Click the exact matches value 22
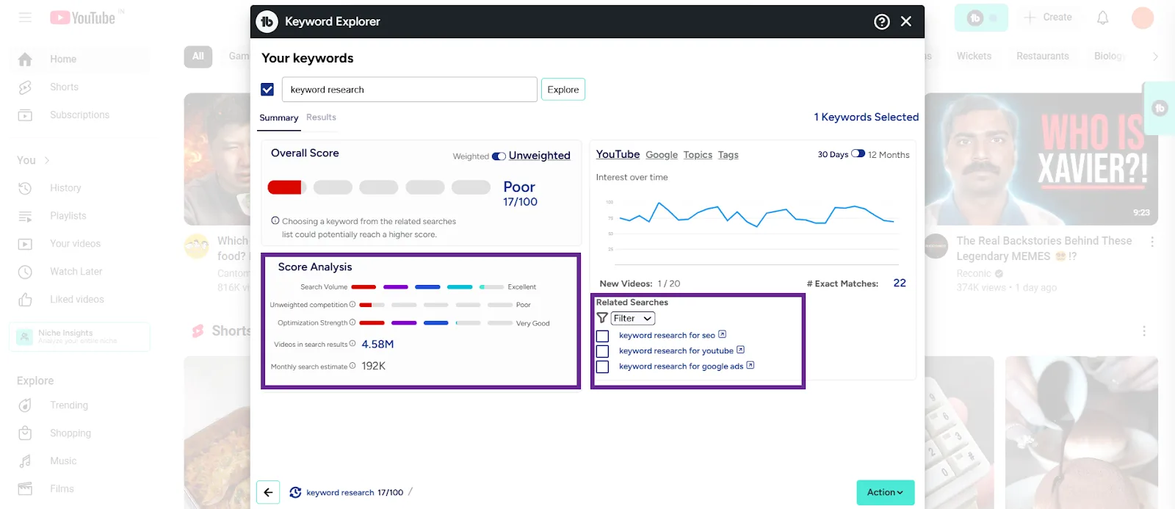The width and height of the screenshot is (1175, 509). click(900, 283)
